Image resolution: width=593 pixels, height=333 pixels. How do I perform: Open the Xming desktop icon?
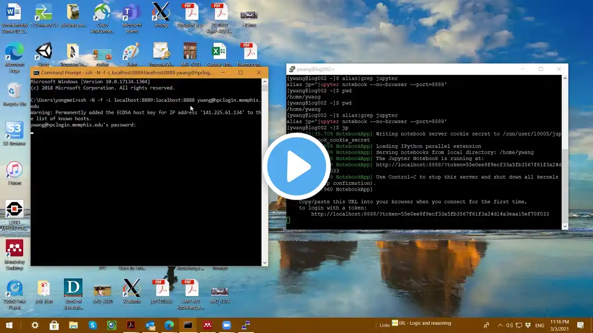[161, 15]
